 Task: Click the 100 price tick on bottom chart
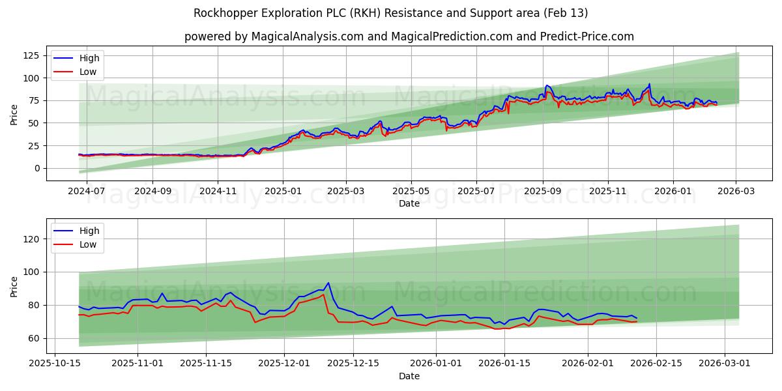pyautogui.click(x=33, y=272)
